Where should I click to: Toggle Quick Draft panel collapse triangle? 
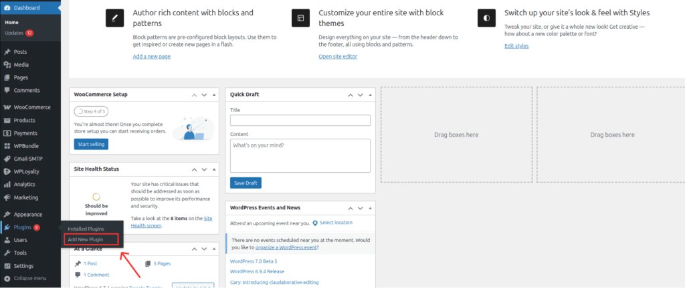coord(371,95)
